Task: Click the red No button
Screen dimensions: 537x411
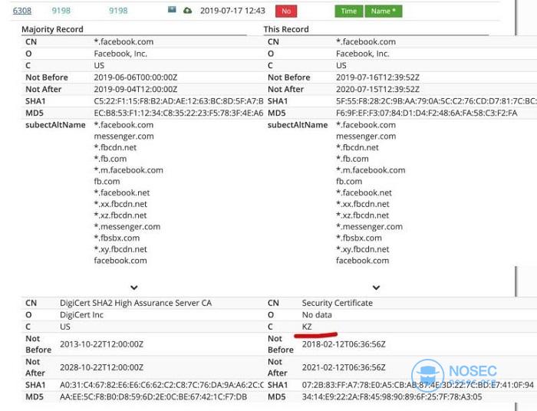Action: [286, 12]
